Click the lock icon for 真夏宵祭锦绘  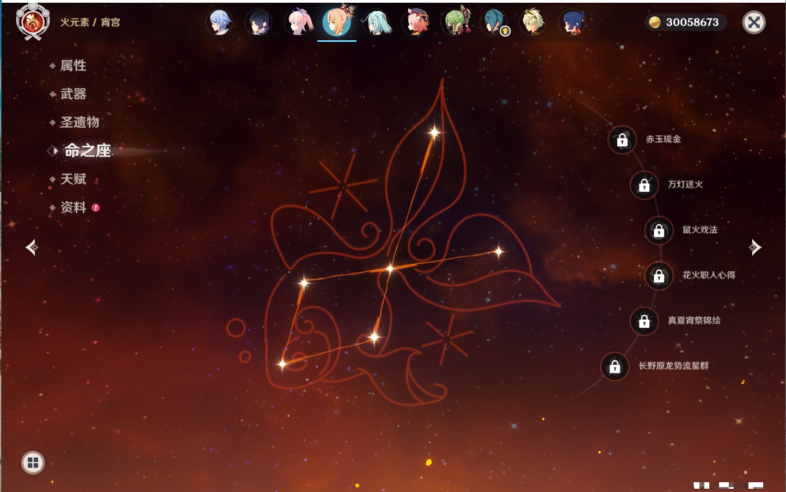(x=644, y=321)
